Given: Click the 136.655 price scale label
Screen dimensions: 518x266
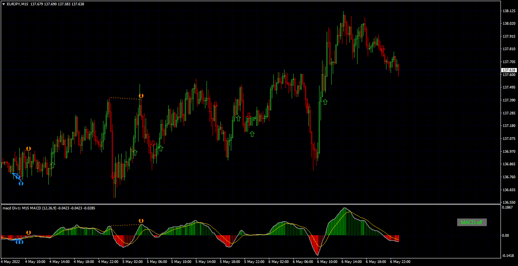Looking at the screenshot, I should point(508,190).
